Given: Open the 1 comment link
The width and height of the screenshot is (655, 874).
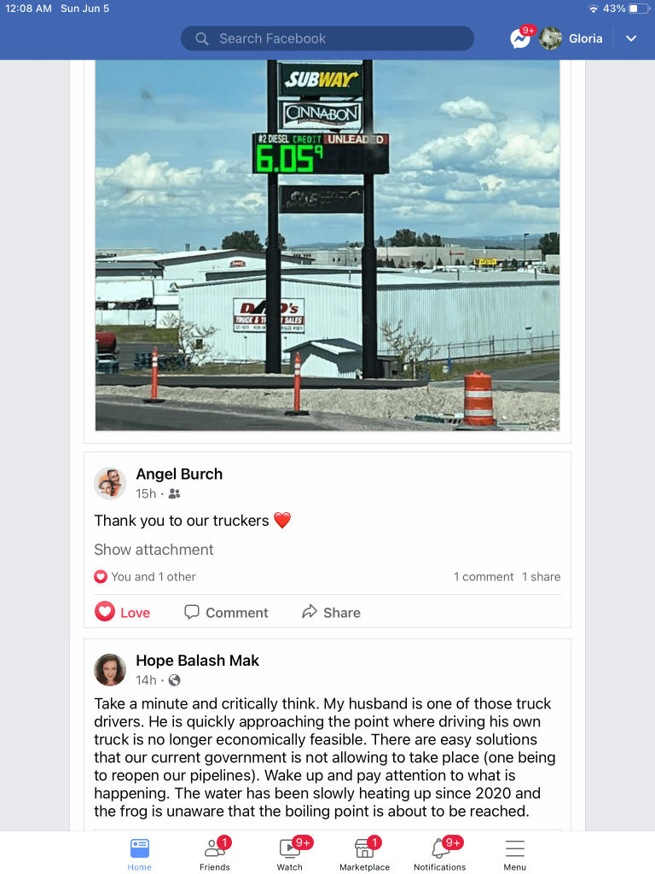Looking at the screenshot, I should 484,577.
